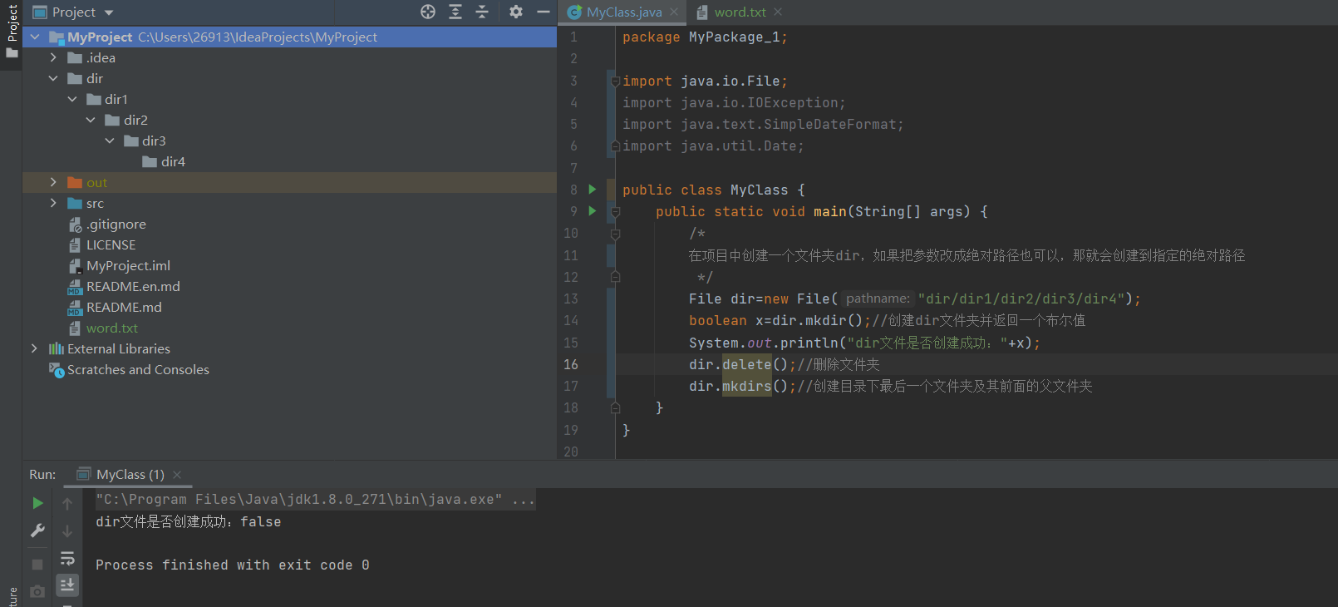Close the MyClass.java tab

[x=674, y=12]
